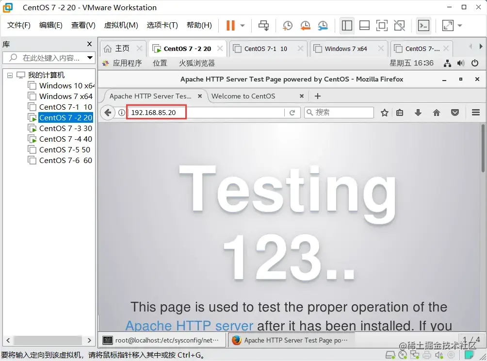Revert to the previous snapshot
The height and width of the screenshot is (361, 487).
point(305,26)
